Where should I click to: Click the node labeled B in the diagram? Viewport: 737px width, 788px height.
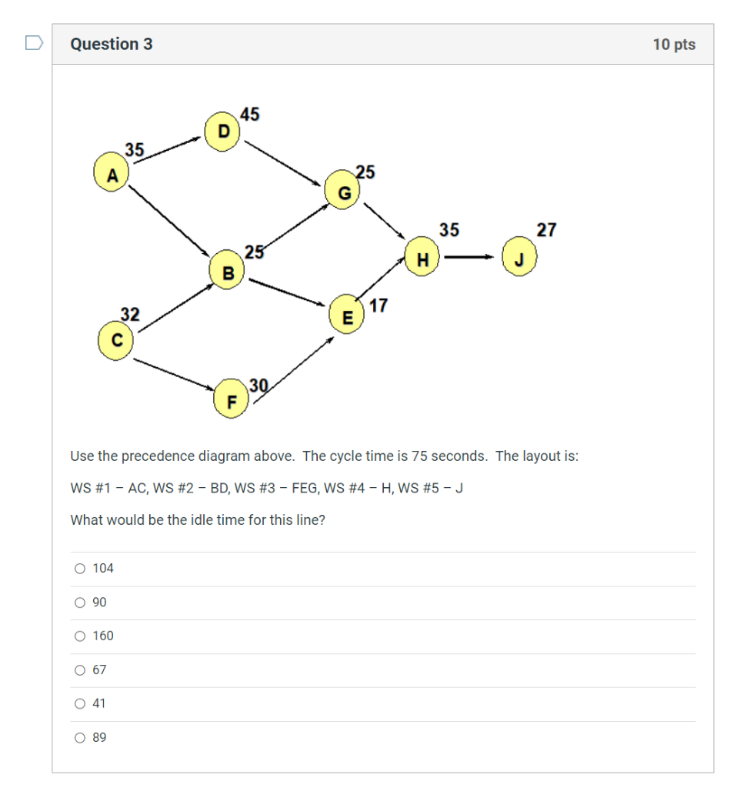tap(228, 272)
